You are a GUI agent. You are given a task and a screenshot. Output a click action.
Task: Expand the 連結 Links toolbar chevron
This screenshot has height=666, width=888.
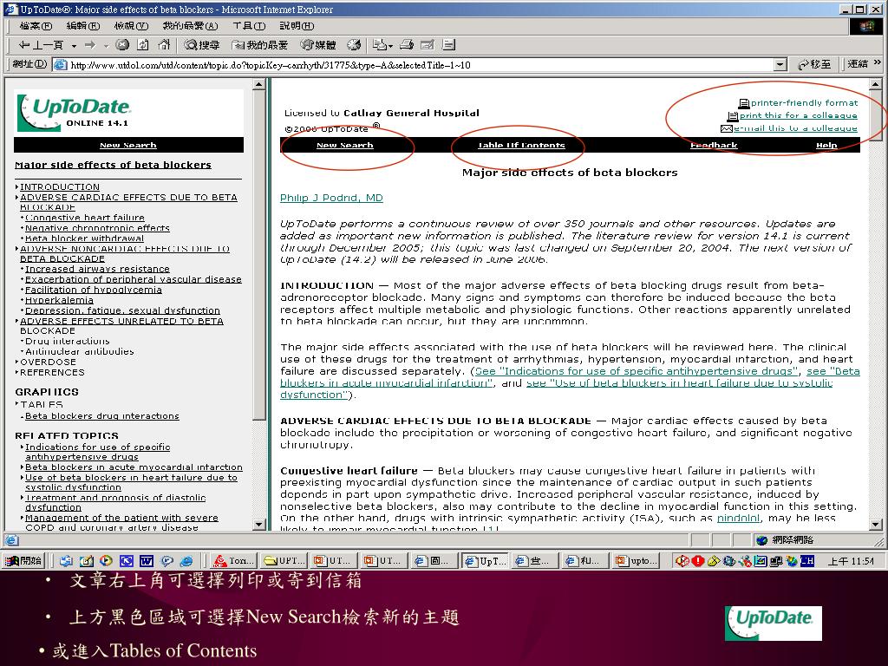tap(878, 62)
